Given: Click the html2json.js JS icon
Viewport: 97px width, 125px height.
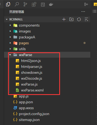Looking at the screenshot, I should click(17, 61).
